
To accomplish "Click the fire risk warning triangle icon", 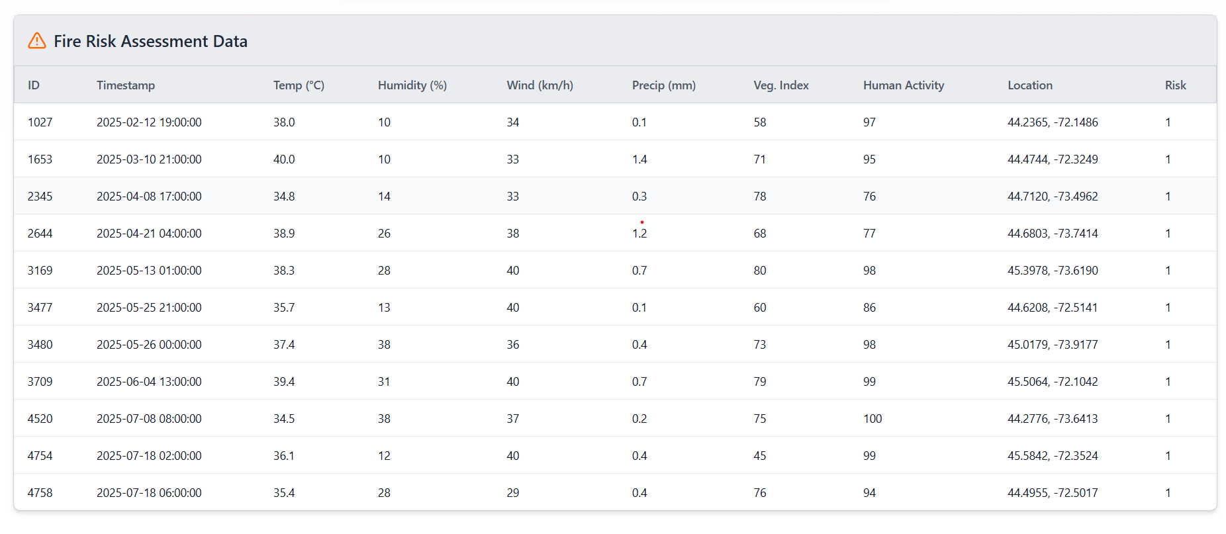I will point(37,41).
